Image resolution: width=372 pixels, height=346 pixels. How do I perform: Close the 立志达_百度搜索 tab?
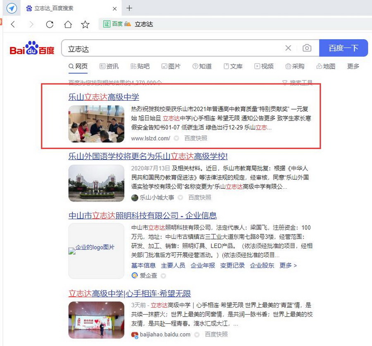[x=115, y=8]
